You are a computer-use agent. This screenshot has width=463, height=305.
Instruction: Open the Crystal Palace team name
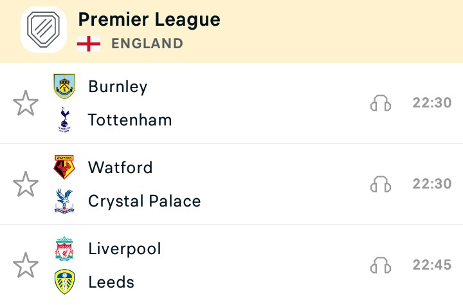click(145, 201)
